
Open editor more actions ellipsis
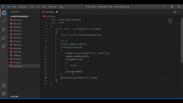179,12
